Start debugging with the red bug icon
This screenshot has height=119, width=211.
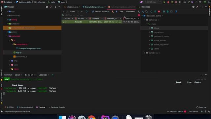(168, 2)
